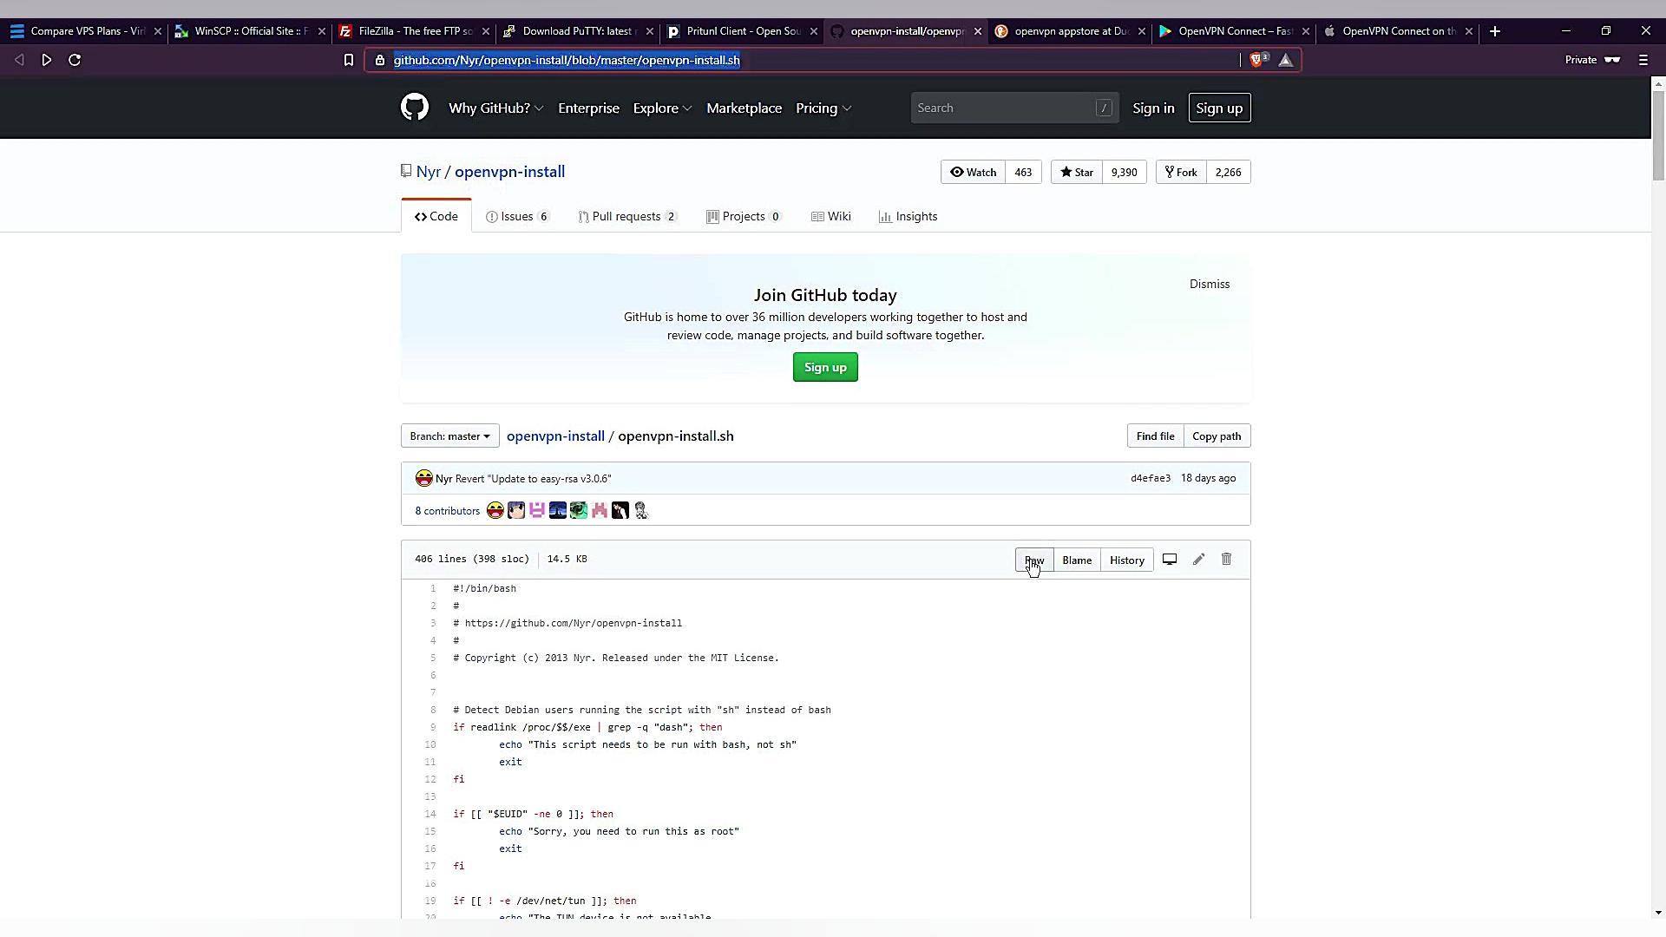Click the browser reload icon
This screenshot has height=937, width=1666.
[x=75, y=60]
